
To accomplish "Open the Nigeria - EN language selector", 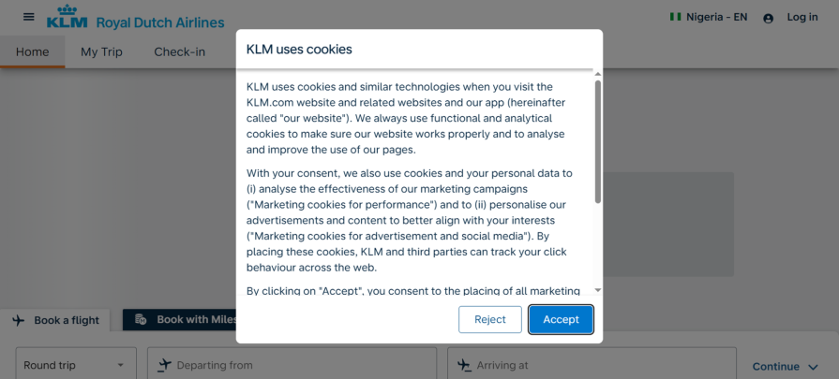I will click(x=709, y=17).
